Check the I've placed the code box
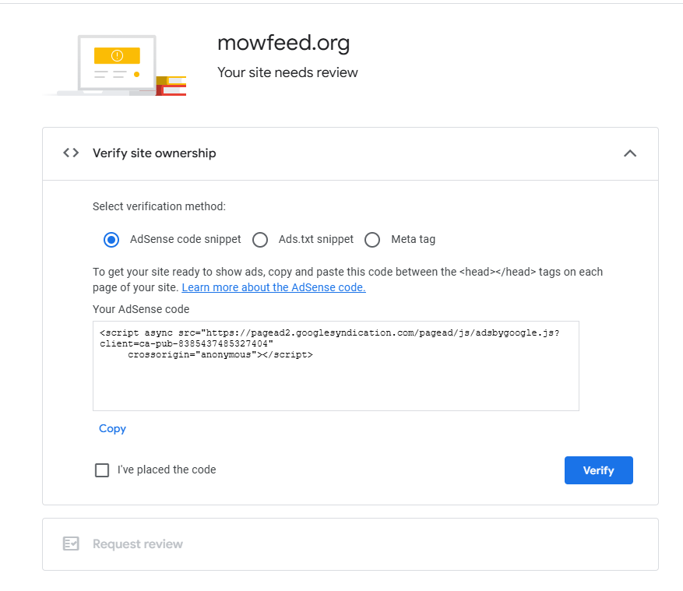Image resolution: width=683 pixels, height=591 pixels. coord(102,470)
